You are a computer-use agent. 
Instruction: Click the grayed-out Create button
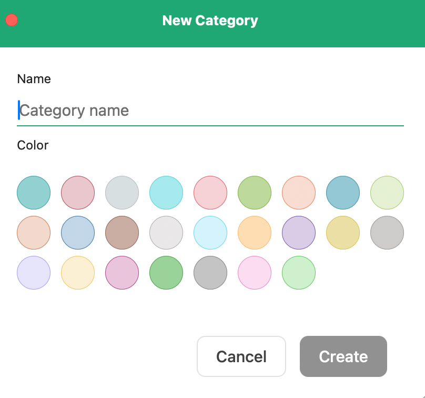coord(343,356)
